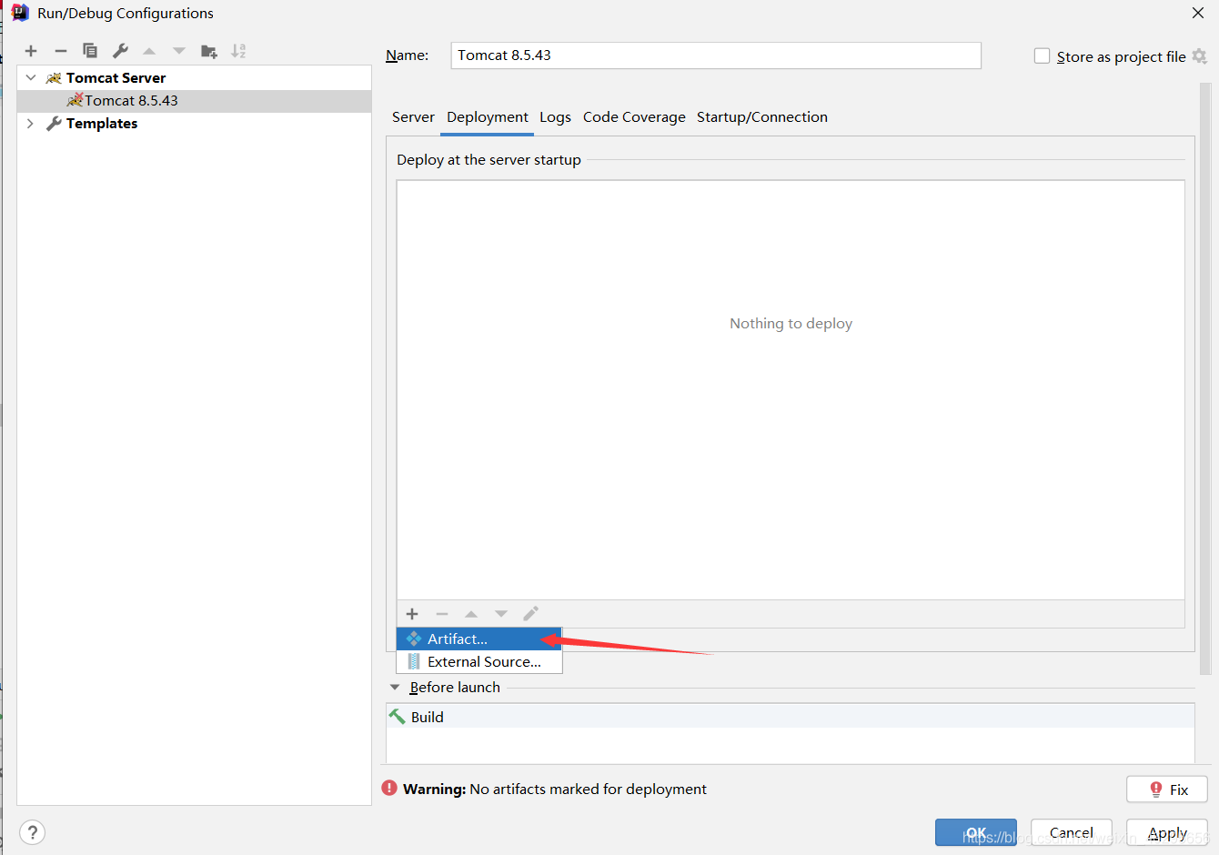Sort configurations alphabetically
The height and width of the screenshot is (855, 1219).
click(238, 51)
